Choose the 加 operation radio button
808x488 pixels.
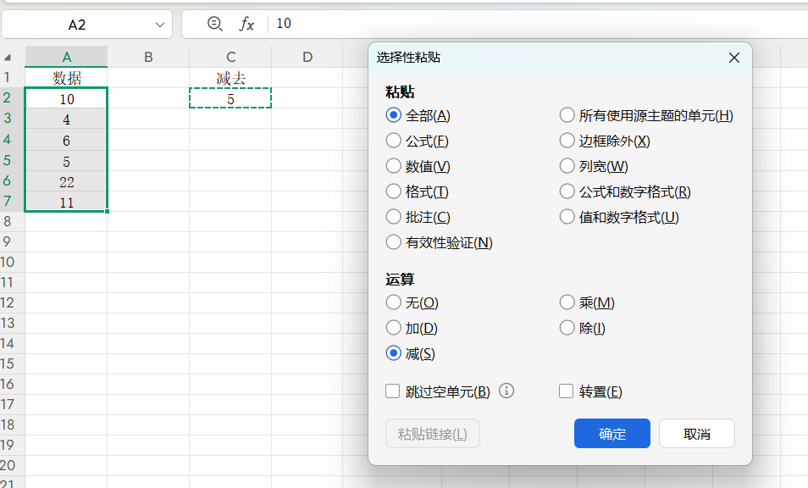[393, 328]
